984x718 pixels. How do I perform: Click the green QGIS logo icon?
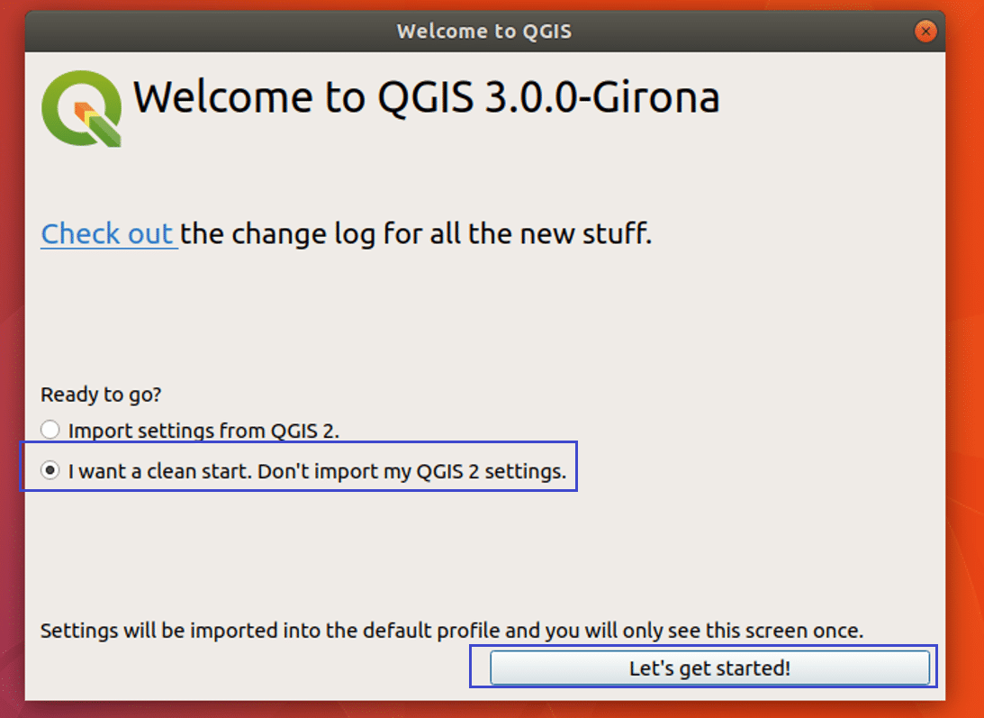click(x=81, y=107)
